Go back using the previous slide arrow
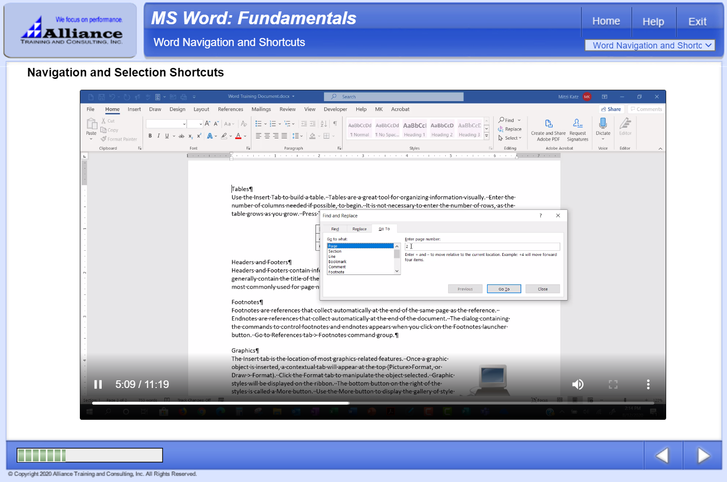Viewport: 727px width, 482px height. pyautogui.click(x=662, y=455)
